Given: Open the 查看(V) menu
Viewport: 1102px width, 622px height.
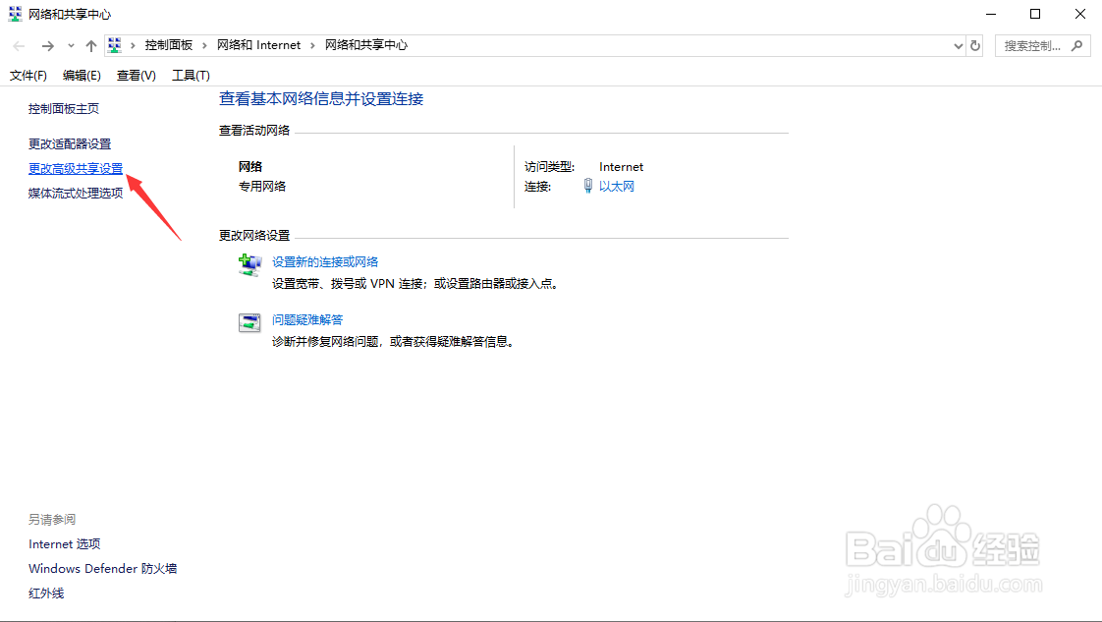Looking at the screenshot, I should 136,75.
